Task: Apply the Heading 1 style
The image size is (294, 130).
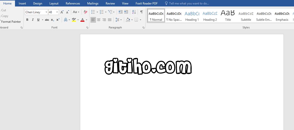Action: pyautogui.click(x=192, y=15)
